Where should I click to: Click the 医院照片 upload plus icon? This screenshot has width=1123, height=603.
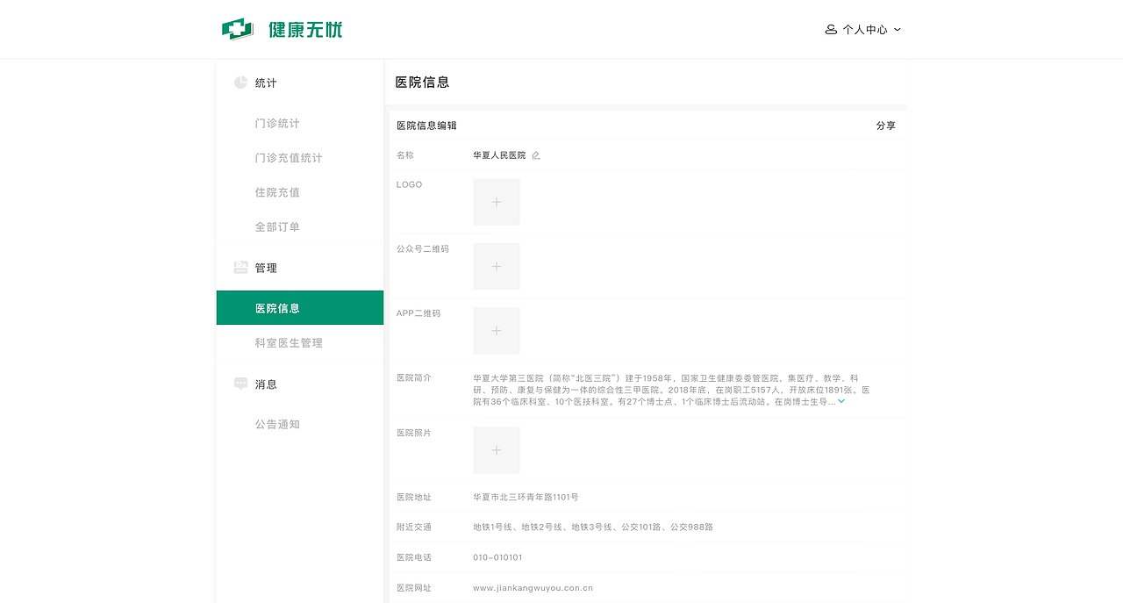(x=496, y=449)
